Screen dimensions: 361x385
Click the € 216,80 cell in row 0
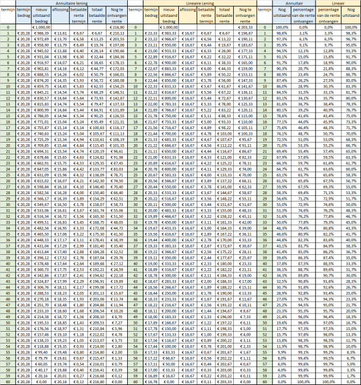pos(117,27)
